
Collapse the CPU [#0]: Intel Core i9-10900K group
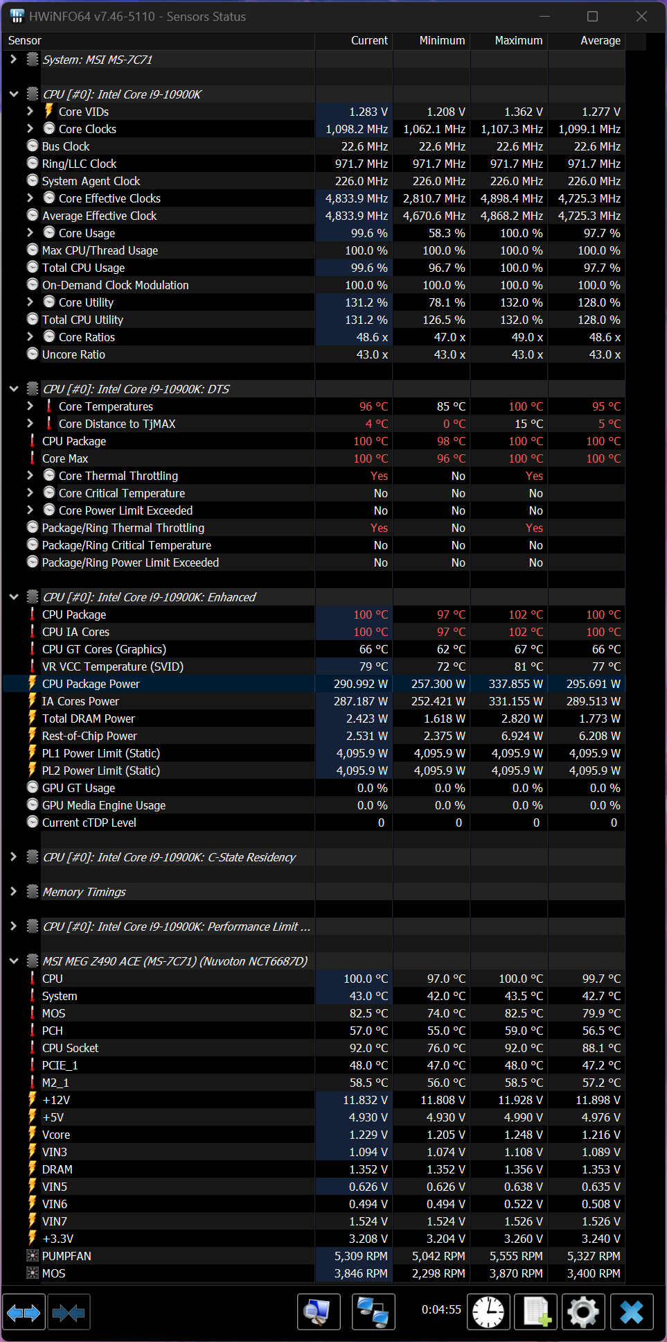pyautogui.click(x=13, y=94)
